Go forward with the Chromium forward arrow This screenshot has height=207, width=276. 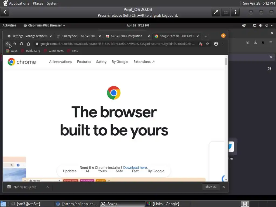coord(15,44)
